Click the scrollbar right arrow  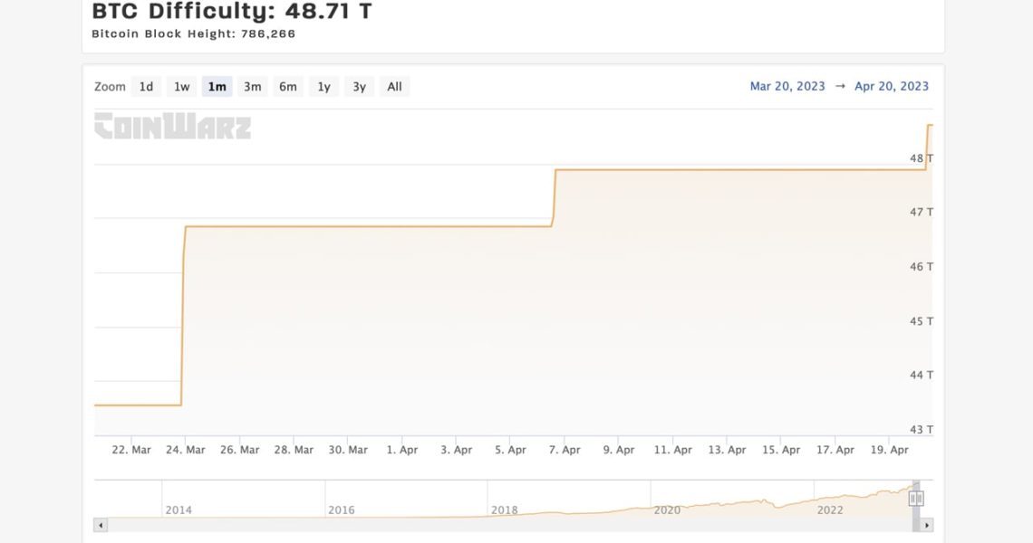926,525
